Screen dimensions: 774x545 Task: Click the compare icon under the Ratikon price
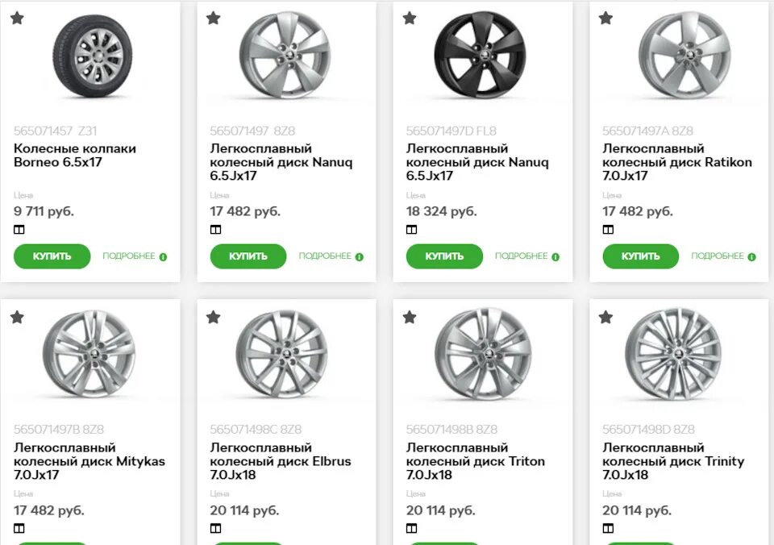pyautogui.click(x=607, y=229)
